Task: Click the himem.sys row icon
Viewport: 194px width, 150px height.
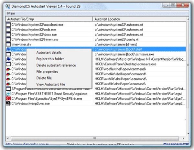Action: click(8, 39)
